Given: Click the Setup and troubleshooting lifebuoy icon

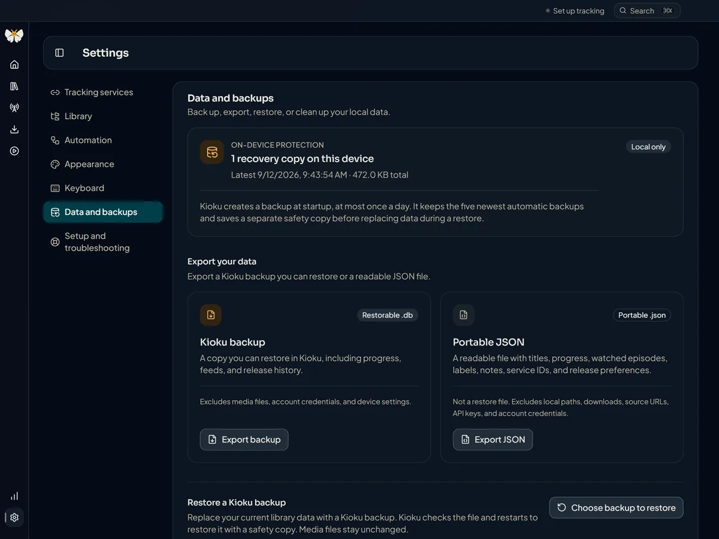Looking at the screenshot, I should coord(55,242).
